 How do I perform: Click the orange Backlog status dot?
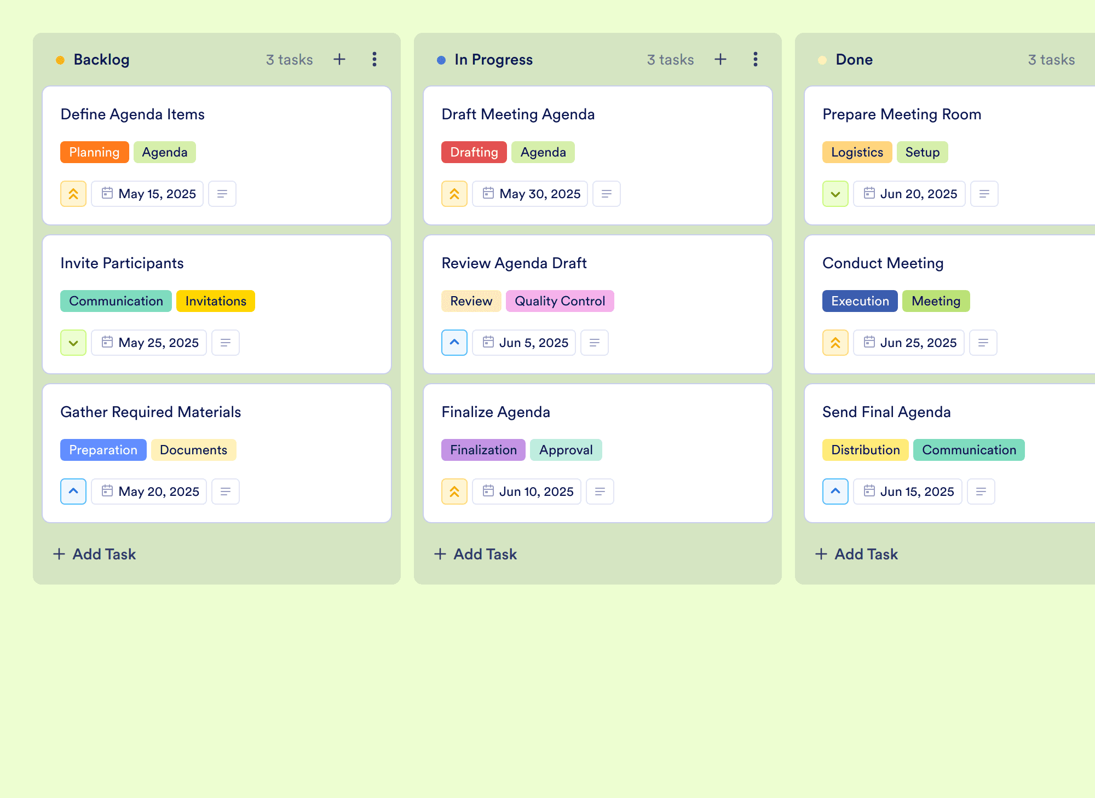coord(60,60)
